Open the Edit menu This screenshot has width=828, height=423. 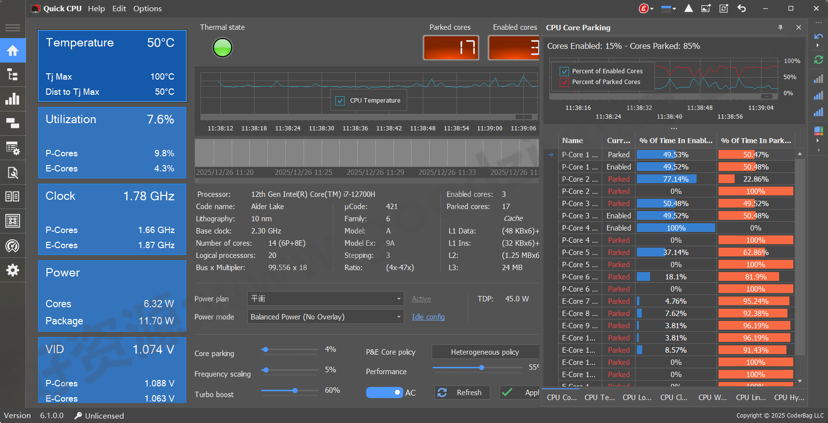pyautogui.click(x=119, y=8)
